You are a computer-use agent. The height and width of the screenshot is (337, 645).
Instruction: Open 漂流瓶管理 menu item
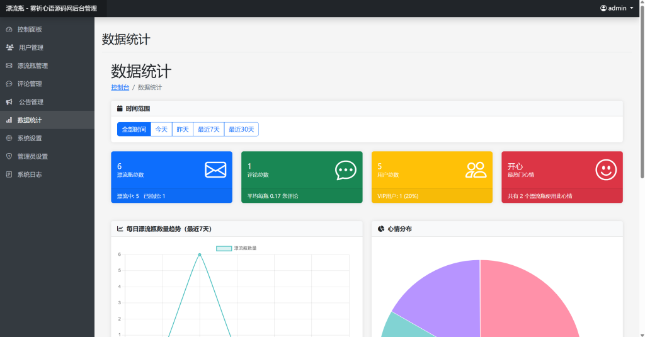tap(47, 66)
